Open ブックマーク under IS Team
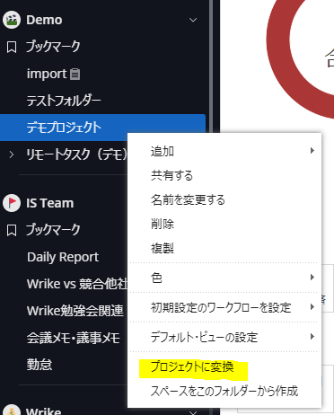334x415 pixels. click(x=53, y=230)
